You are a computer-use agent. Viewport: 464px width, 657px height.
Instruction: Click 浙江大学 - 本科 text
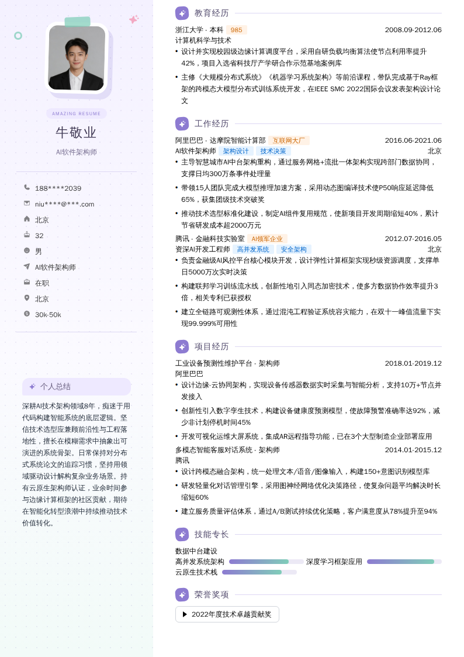tap(199, 30)
